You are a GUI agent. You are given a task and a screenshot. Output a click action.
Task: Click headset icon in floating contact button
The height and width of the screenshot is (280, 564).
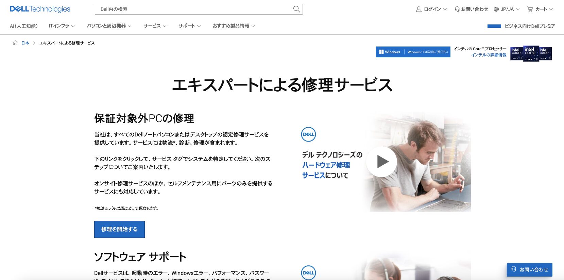click(514, 269)
